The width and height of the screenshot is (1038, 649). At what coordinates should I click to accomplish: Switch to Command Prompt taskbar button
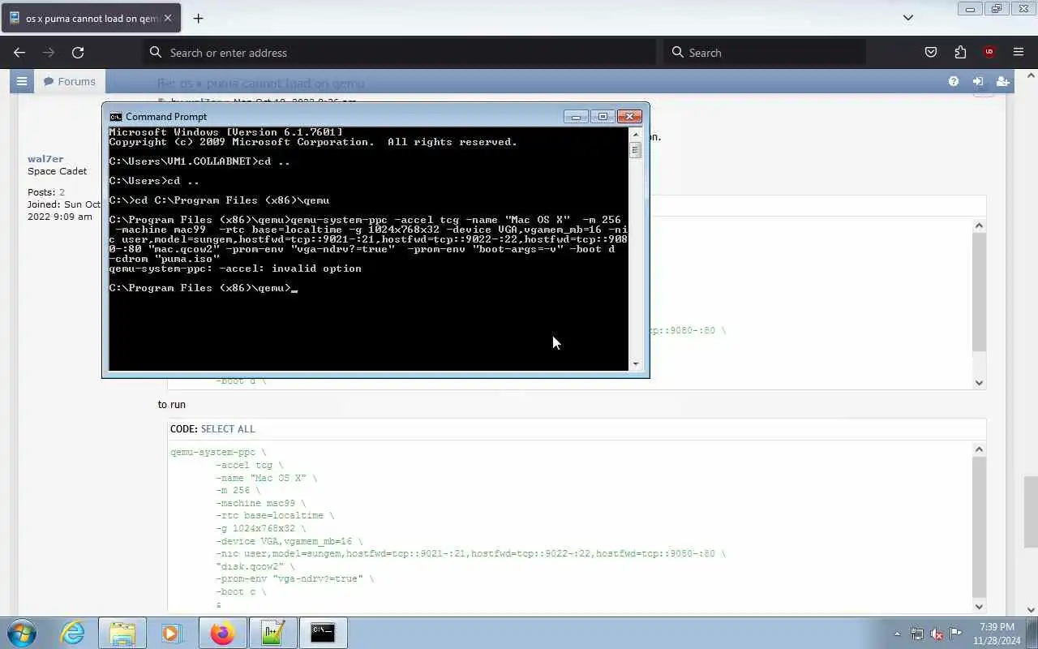pyautogui.click(x=323, y=633)
